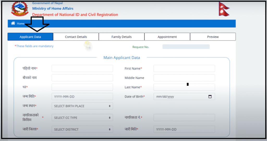
Task: Click the First Name input field
Action: tap(184, 68)
